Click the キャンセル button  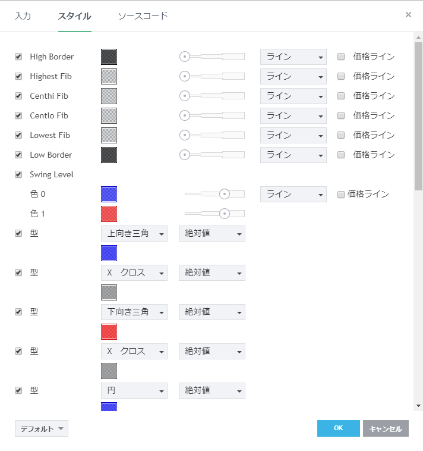point(386,428)
